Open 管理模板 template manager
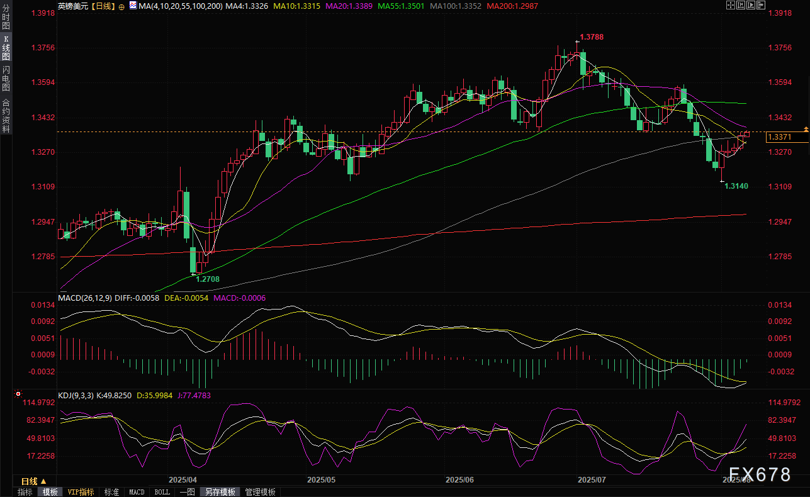This screenshot has width=810, height=497. [260, 492]
